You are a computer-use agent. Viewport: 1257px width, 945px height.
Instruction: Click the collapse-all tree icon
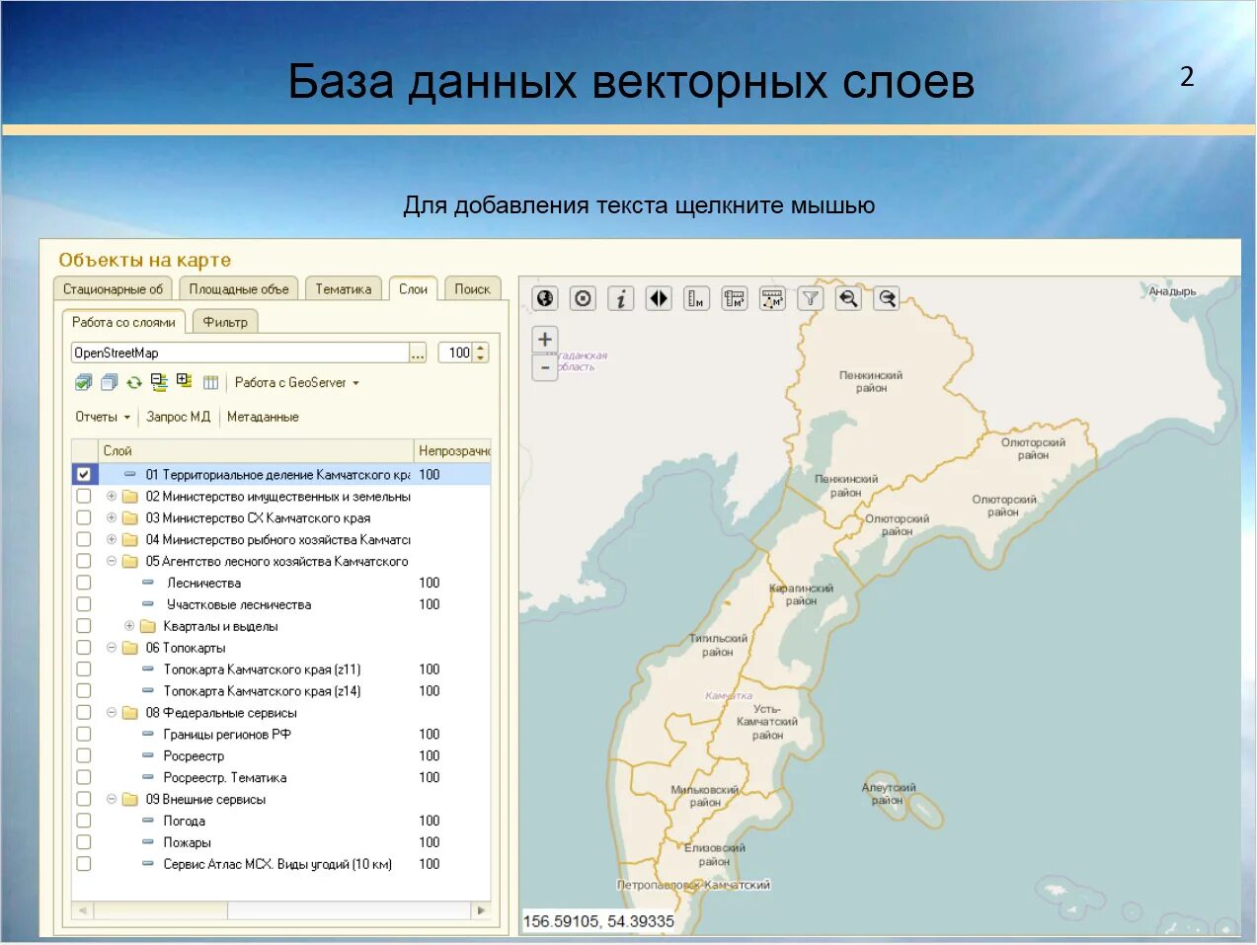(159, 382)
